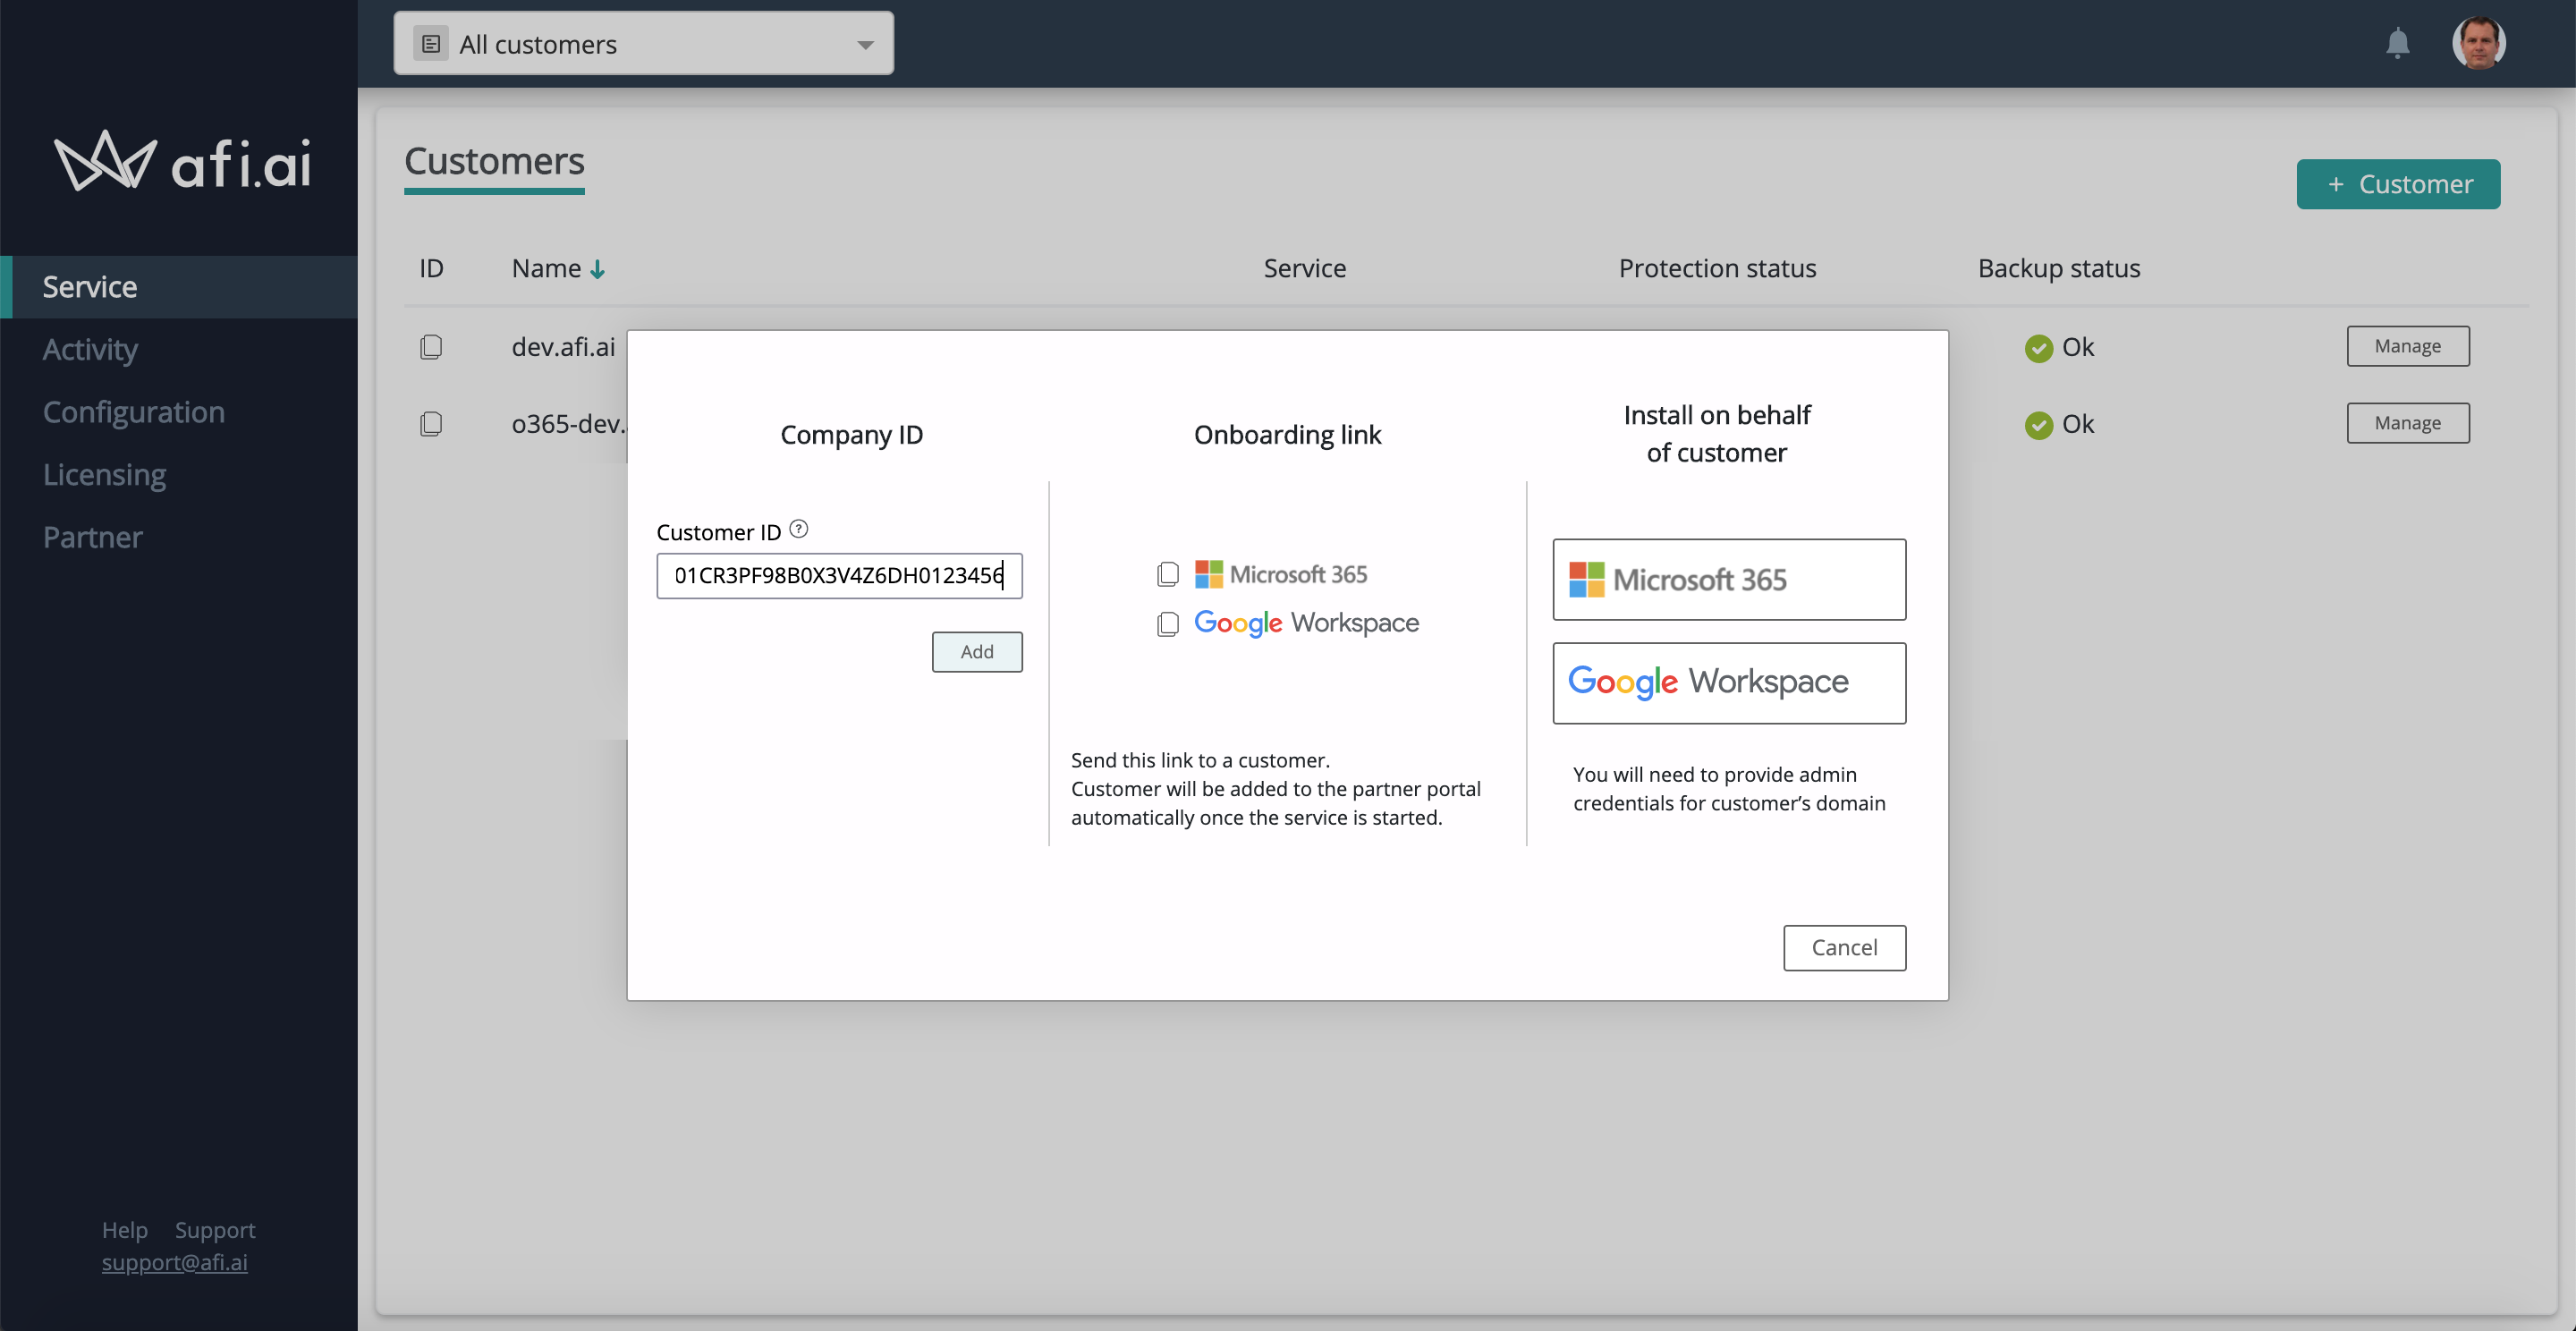Click the ID column header
This screenshot has height=1331, width=2576.
[x=431, y=269]
